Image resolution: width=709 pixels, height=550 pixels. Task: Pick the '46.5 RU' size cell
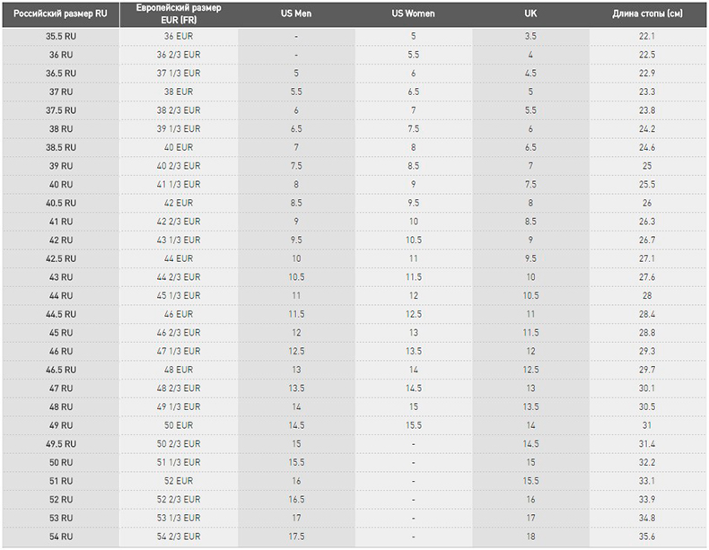pyautogui.click(x=61, y=370)
